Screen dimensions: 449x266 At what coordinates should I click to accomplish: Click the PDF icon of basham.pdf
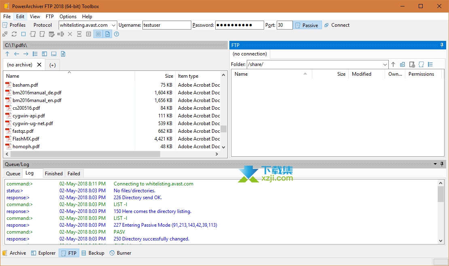point(8,85)
